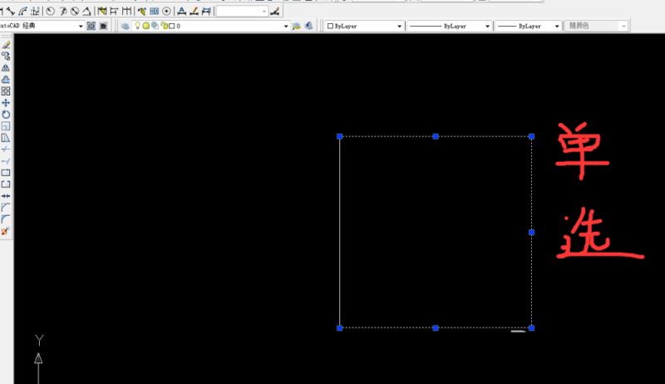Click top-left grip of selected rectangle

340,136
